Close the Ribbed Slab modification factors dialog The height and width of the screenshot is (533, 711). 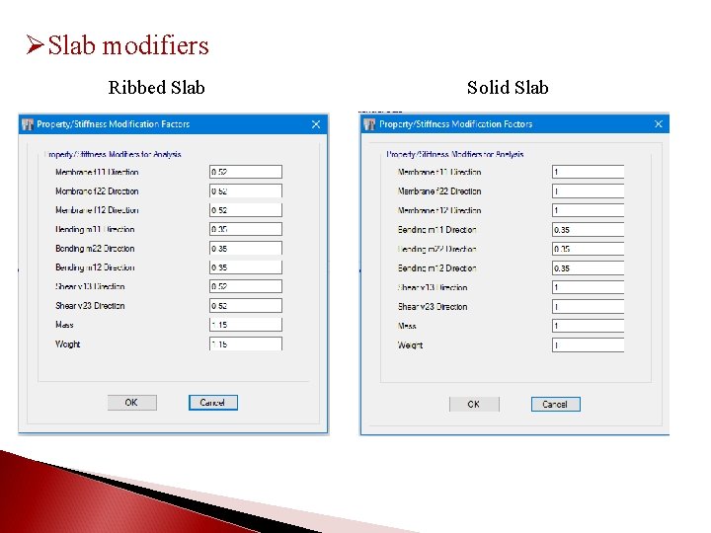coord(316,124)
